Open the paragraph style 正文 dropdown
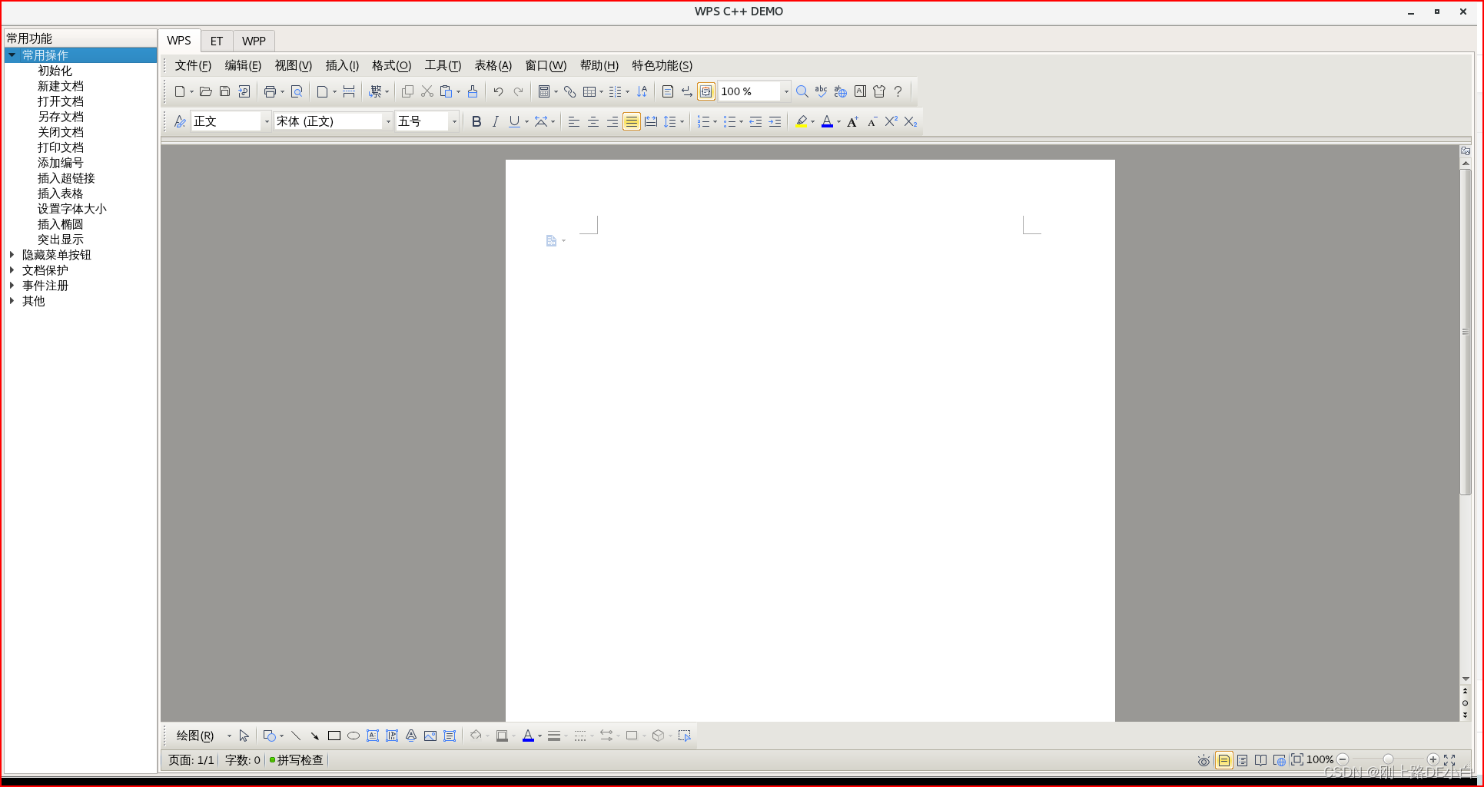 click(x=267, y=121)
